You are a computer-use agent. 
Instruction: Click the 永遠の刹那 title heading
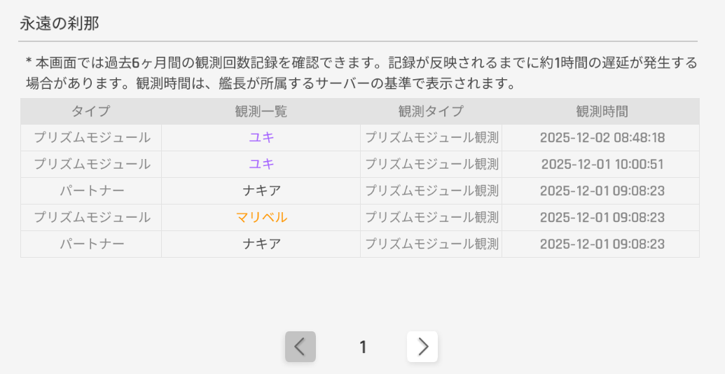coord(59,24)
